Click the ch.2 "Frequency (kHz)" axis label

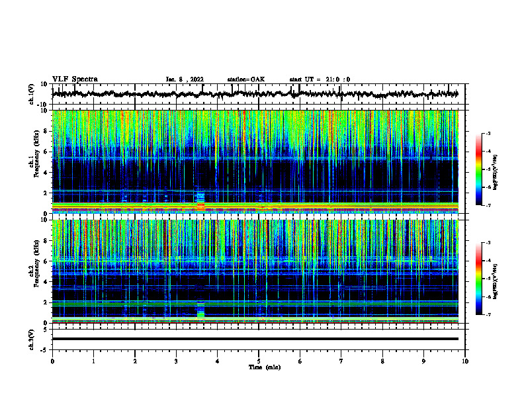[36, 263]
